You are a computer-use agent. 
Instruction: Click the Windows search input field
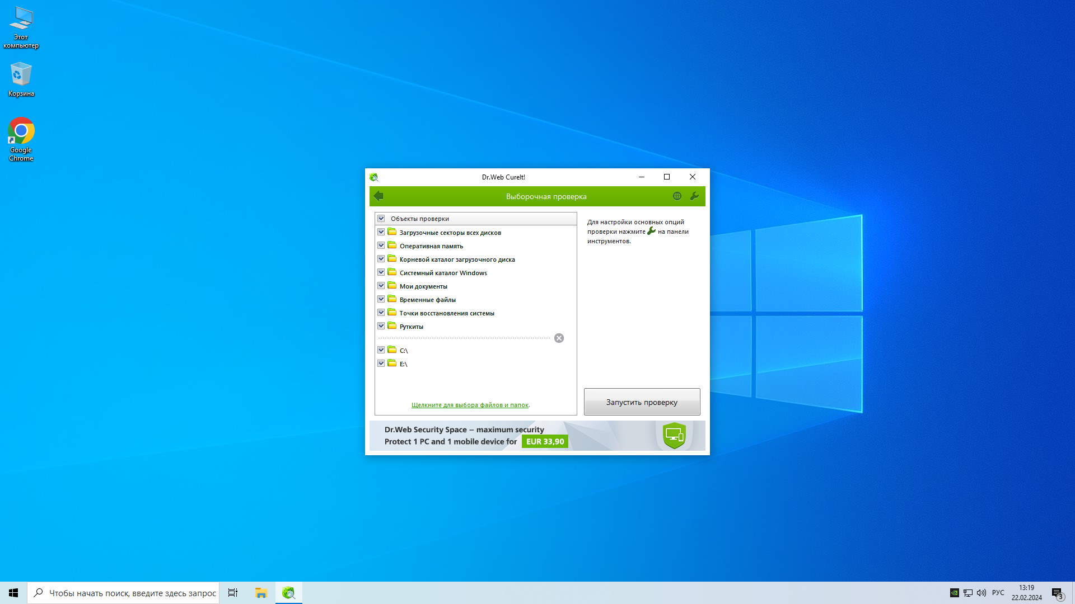tap(132, 593)
